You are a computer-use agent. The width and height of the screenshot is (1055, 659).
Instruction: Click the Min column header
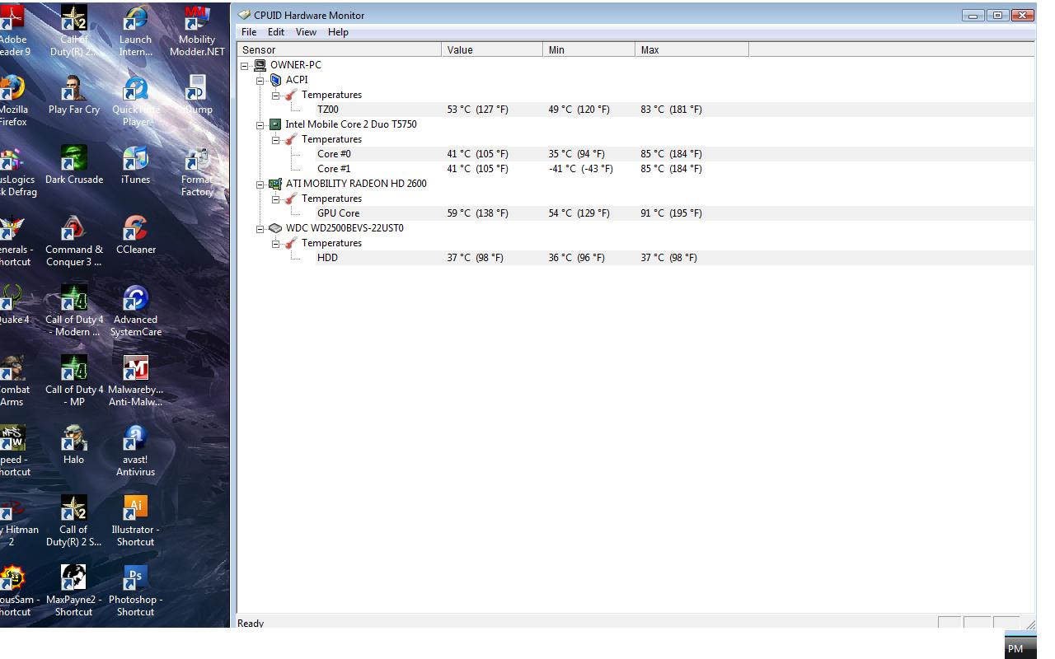(589, 50)
